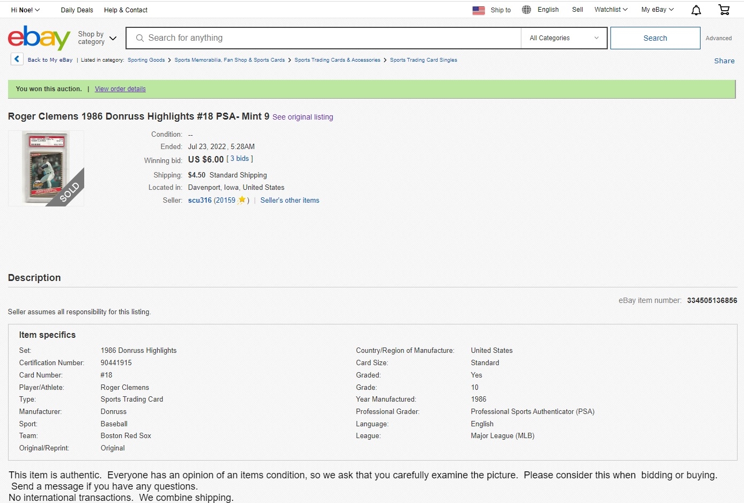Click the Share link

click(724, 61)
